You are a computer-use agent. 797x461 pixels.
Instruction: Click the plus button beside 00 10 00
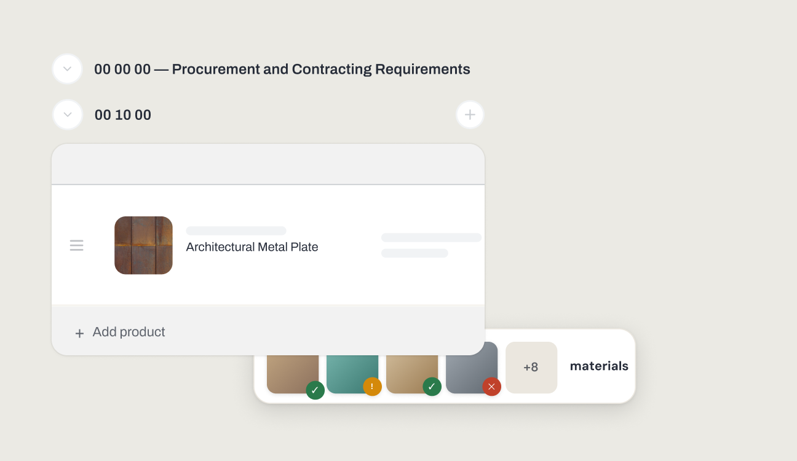click(x=470, y=114)
